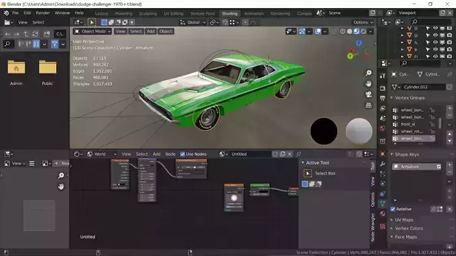Click the viewport zoom magnifier icon
Viewport: 456px width, 256px height.
click(x=368, y=73)
